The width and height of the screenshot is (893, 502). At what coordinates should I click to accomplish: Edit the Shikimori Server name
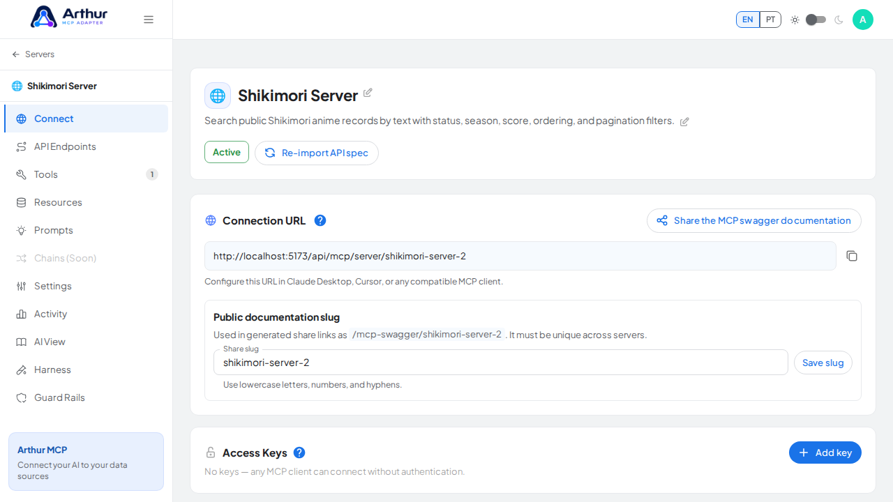point(368,93)
